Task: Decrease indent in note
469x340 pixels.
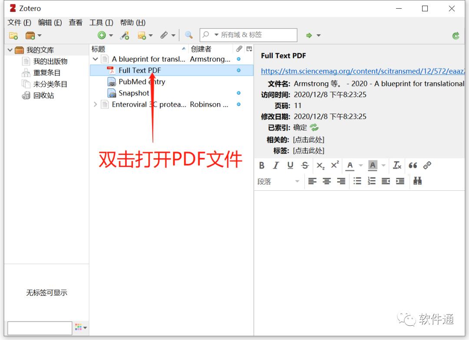Action: 386,181
